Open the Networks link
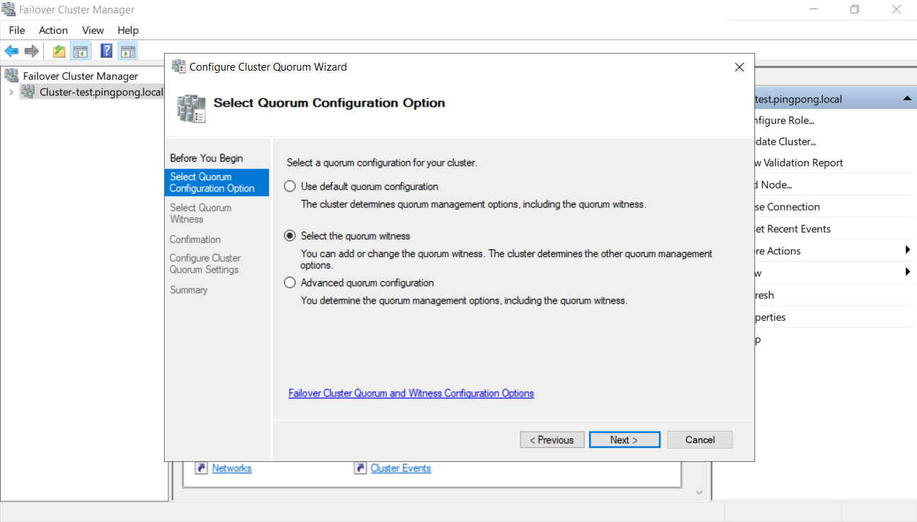The height and width of the screenshot is (522, 917). 232,468
